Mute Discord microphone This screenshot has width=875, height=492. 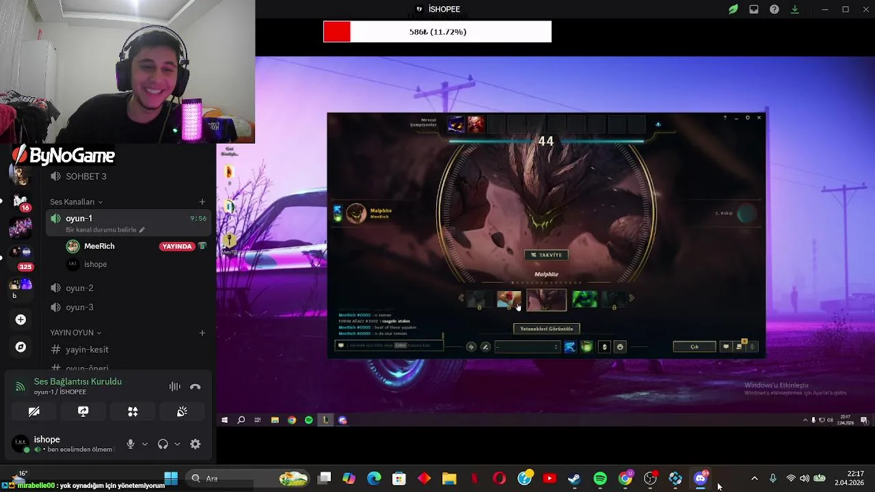point(130,444)
